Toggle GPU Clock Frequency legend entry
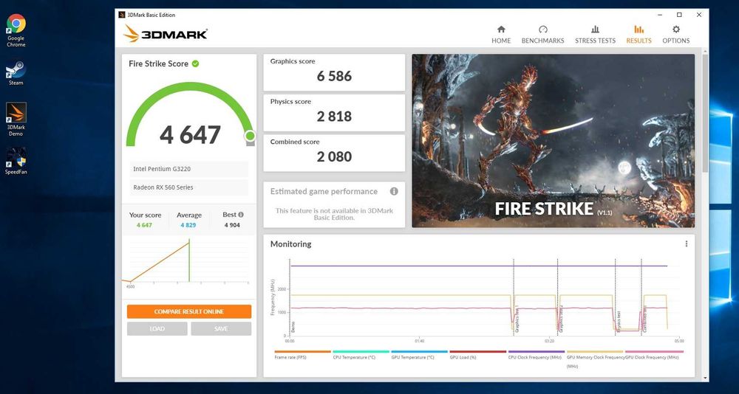 pos(654,354)
